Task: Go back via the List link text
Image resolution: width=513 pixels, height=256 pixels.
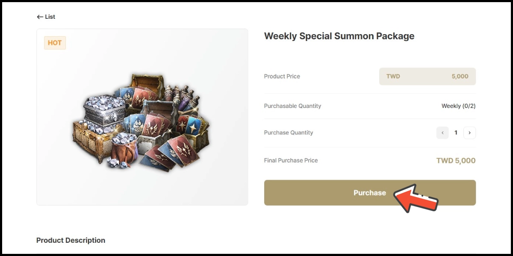Action: pyautogui.click(x=50, y=17)
